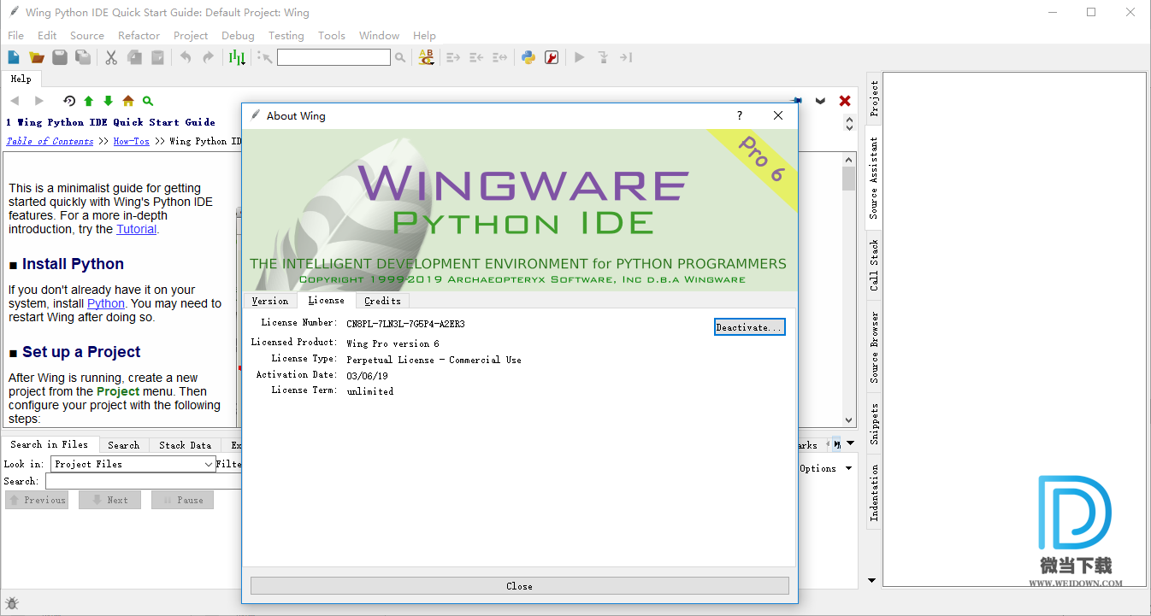Open the right panel dropdown arrow at bottom

point(872,581)
